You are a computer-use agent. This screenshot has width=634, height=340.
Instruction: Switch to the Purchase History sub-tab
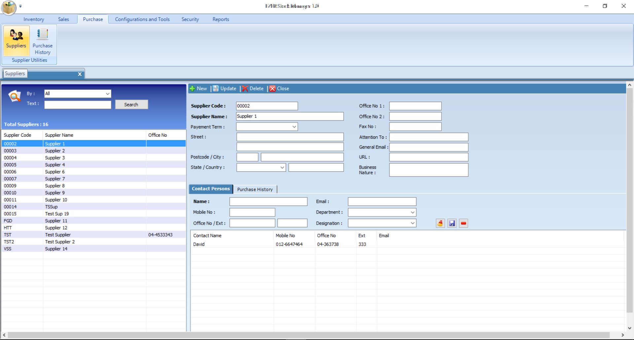pos(255,189)
